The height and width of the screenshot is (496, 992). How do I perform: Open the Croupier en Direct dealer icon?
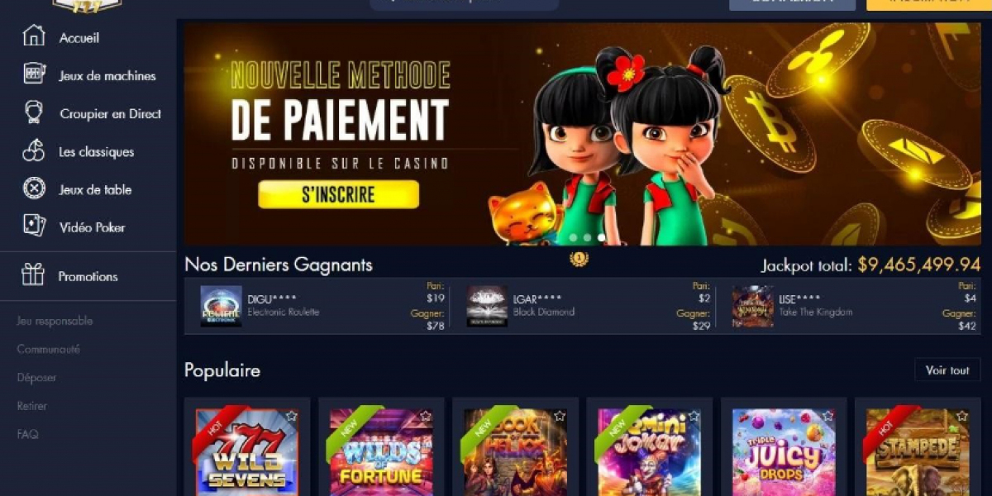tap(34, 112)
